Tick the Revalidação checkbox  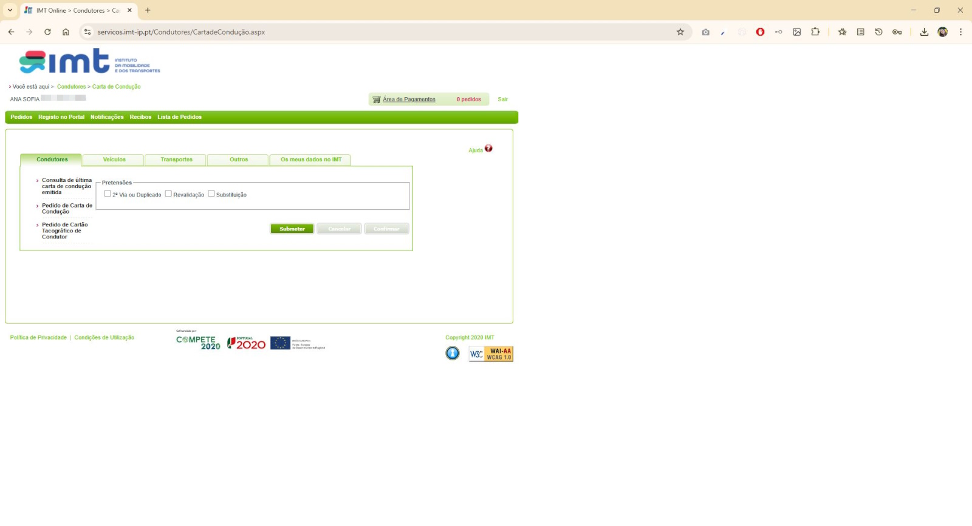tap(168, 194)
